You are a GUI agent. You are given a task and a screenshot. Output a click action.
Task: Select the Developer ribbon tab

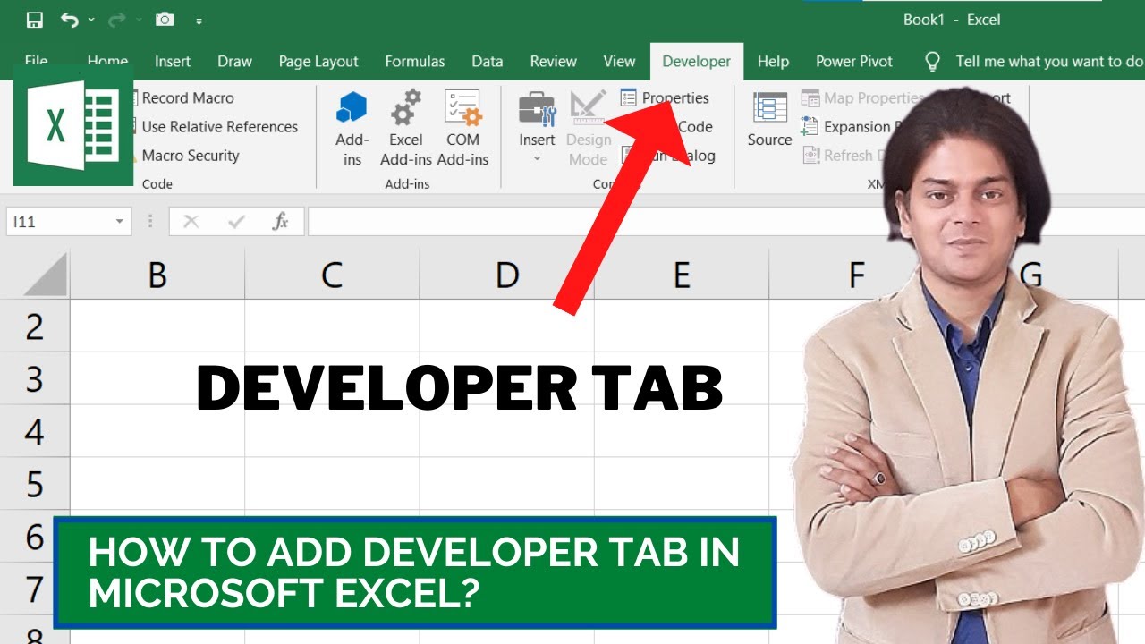[x=696, y=62]
